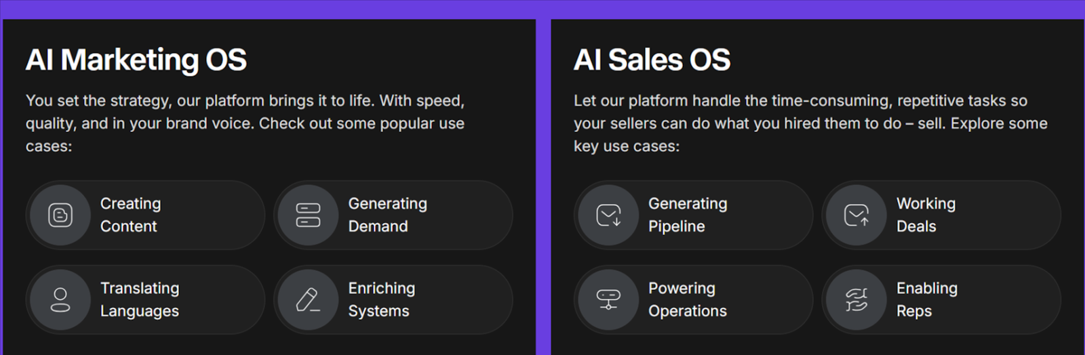Open the Creating Content use case text
Viewport: 1085px width, 355px height.
point(131,215)
